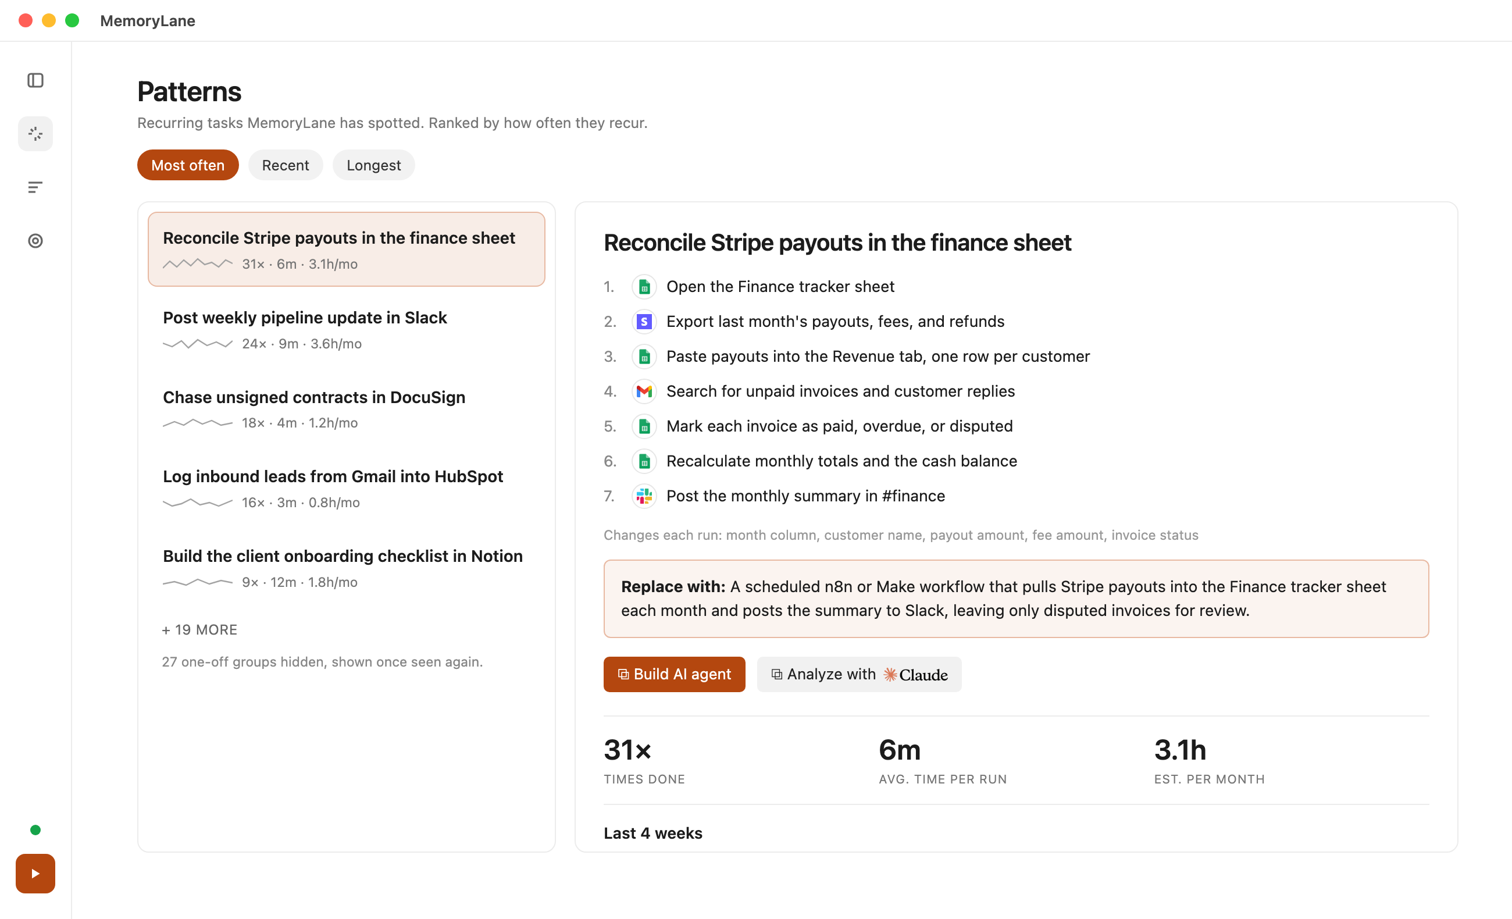Switch to the Longest filter
Image resolution: width=1512 pixels, height=919 pixels.
(x=374, y=165)
